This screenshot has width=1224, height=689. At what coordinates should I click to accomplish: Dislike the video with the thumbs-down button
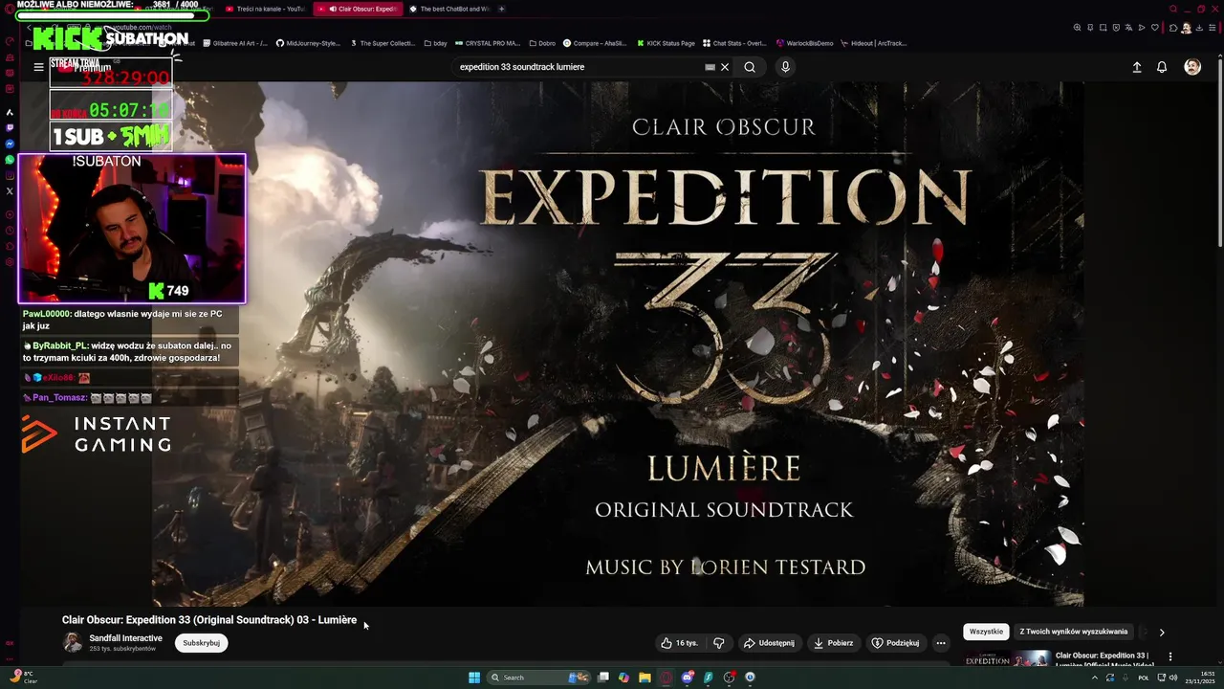pos(719,643)
